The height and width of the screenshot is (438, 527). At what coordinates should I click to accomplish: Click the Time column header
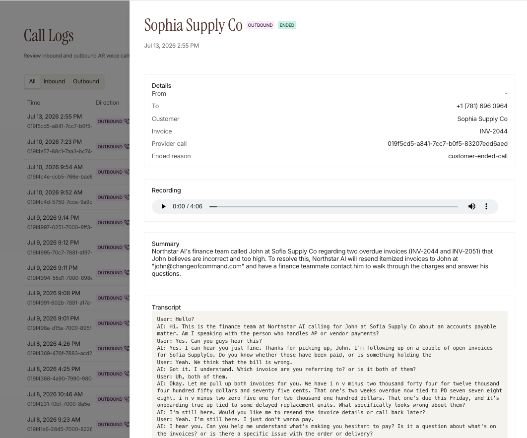[x=34, y=103]
